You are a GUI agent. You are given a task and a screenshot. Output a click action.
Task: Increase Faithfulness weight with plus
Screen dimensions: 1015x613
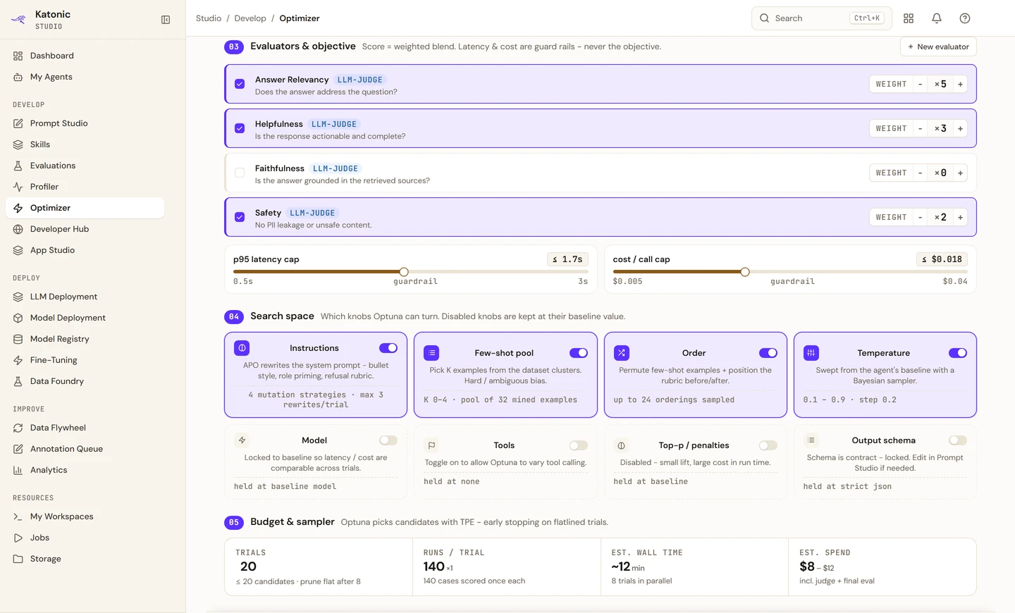(960, 173)
